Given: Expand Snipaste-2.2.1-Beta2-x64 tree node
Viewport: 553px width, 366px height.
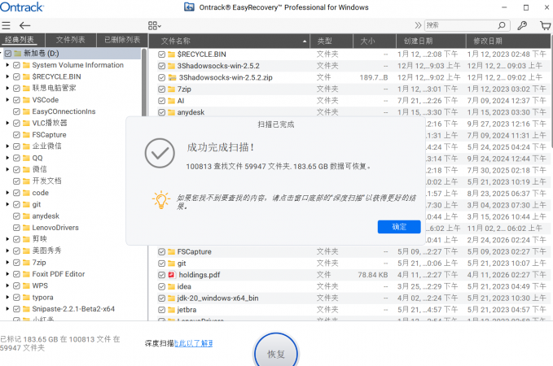Looking at the screenshot, I should tap(7, 309).
